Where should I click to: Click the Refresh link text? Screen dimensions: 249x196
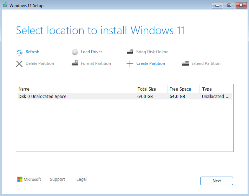tap(32, 52)
